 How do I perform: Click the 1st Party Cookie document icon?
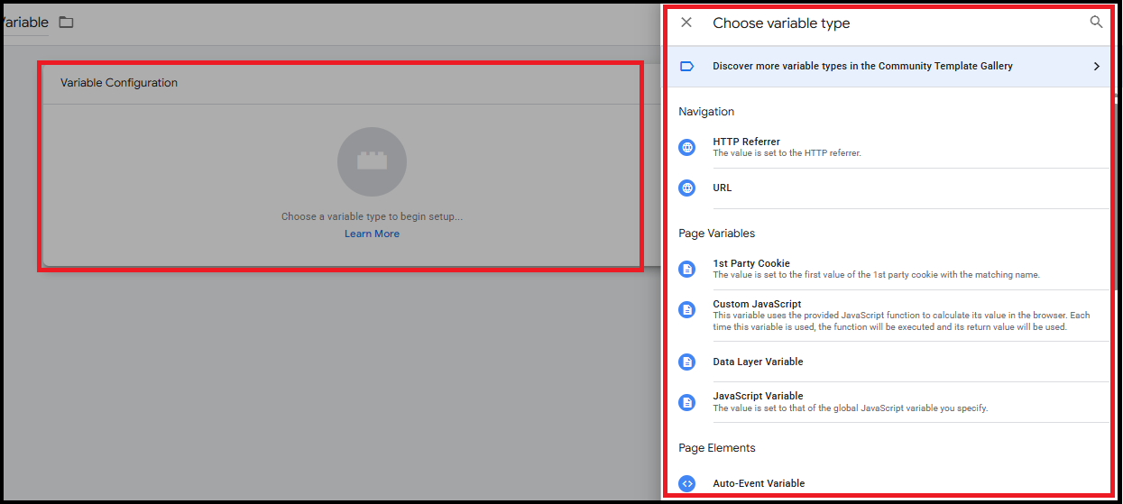pos(686,269)
